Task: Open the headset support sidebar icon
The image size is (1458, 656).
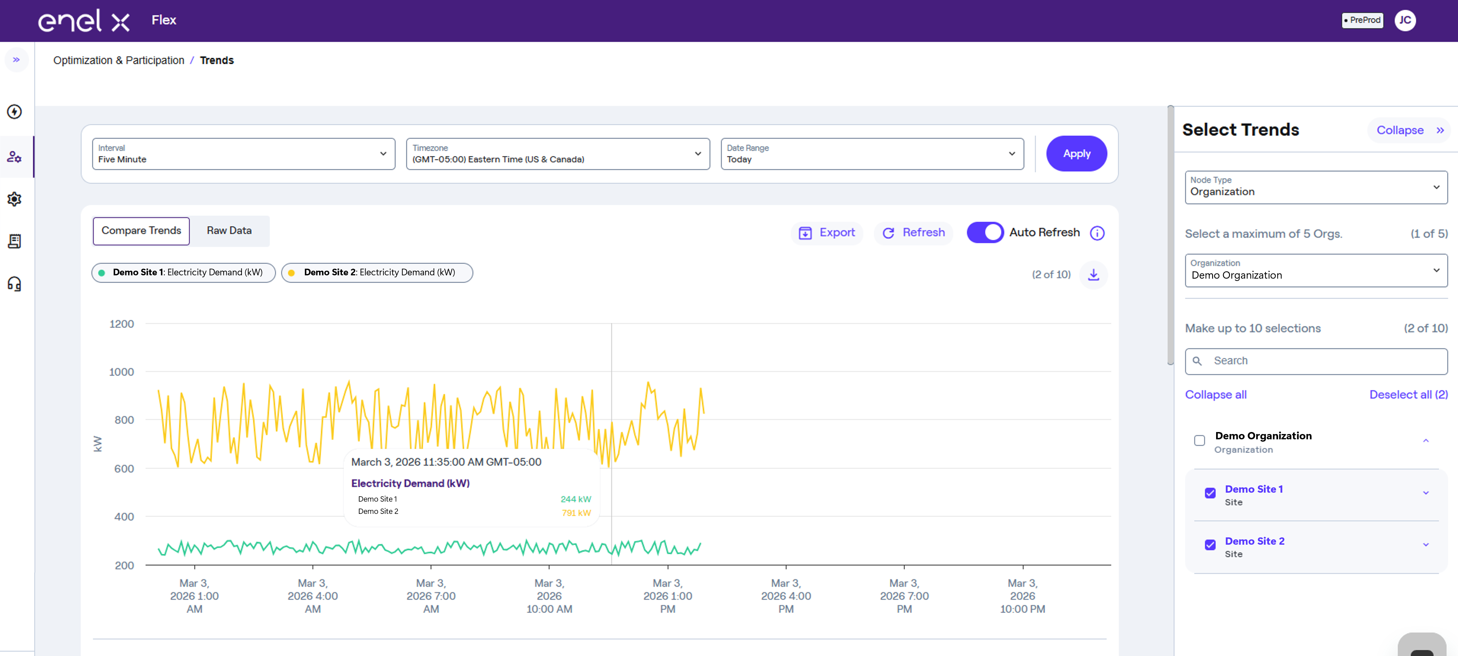Action: [15, 284]
